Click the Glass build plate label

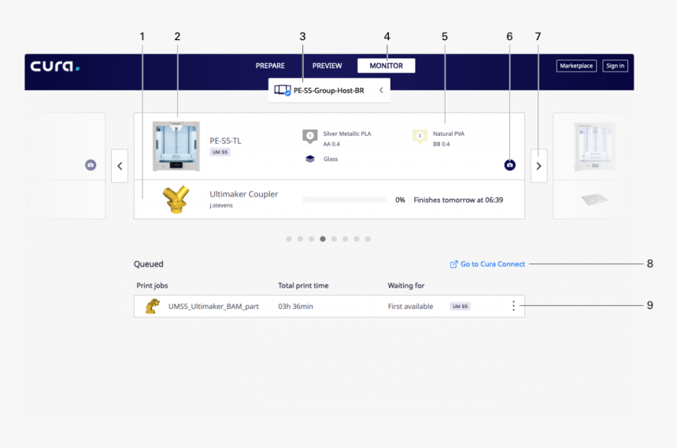coord(331,159)
